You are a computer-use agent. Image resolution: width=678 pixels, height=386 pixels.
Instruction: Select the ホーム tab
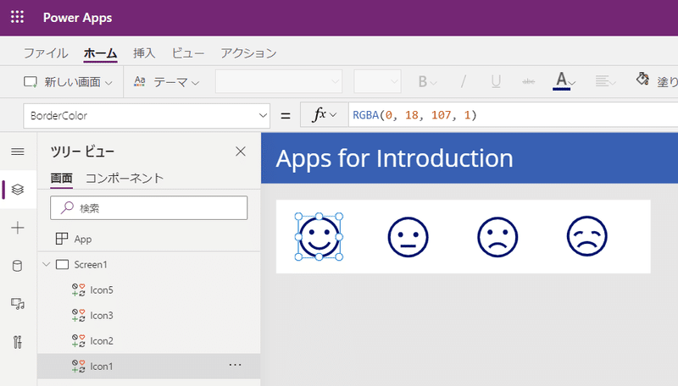tap(100, 53)
